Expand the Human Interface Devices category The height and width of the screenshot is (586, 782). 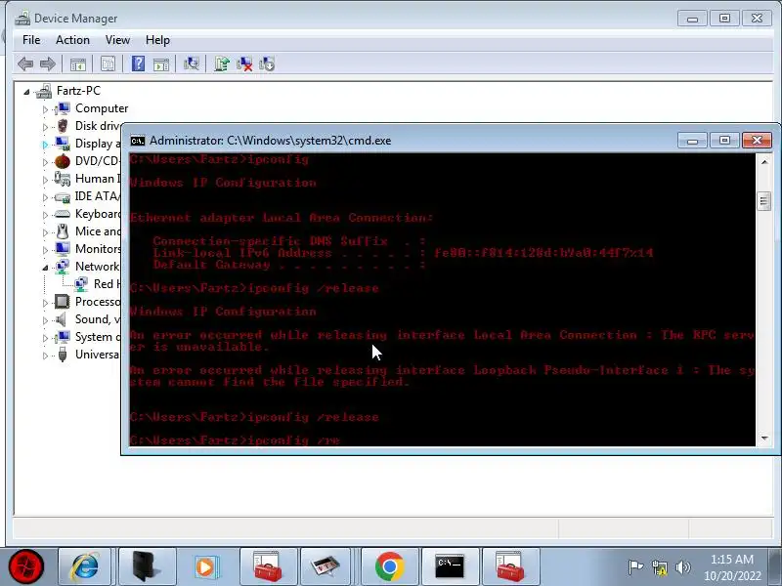click(45, 180)
